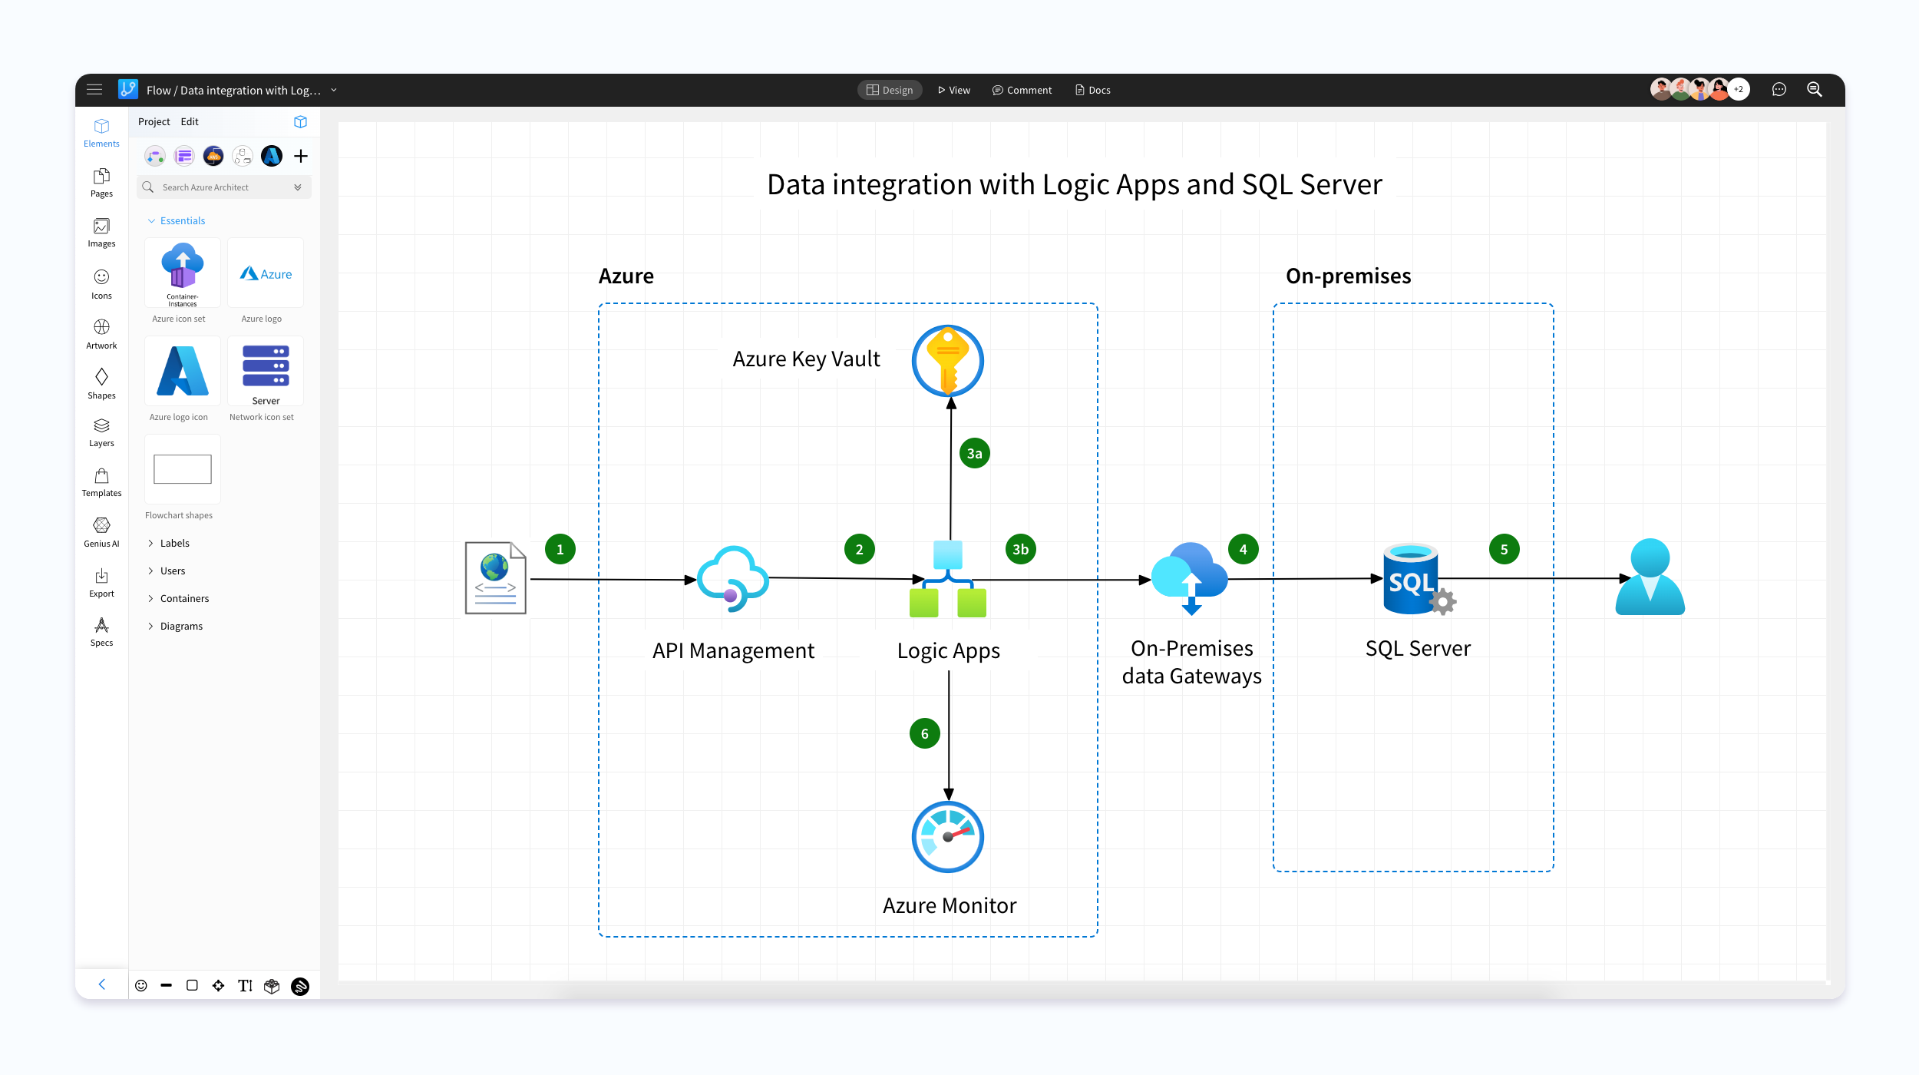Viewport: 1919px width, 1075px height.
Task: Open the Project menu
Action: [154, 121]
